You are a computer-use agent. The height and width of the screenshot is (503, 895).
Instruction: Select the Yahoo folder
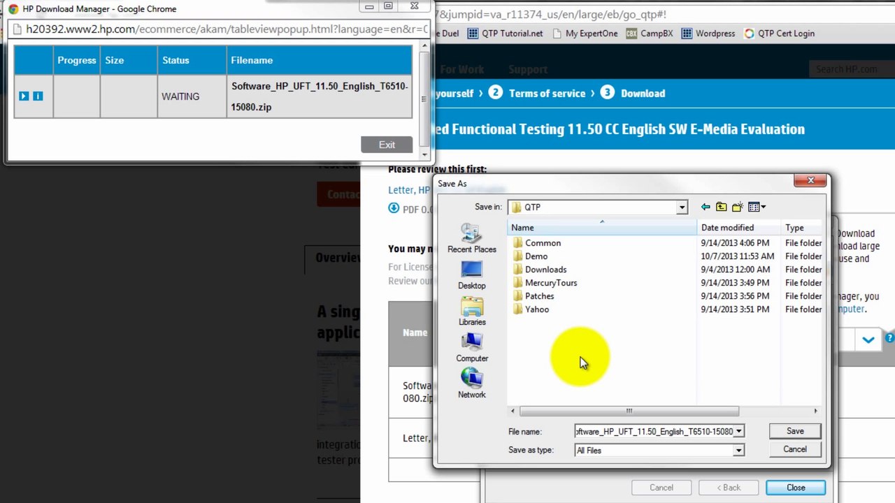pos(531,309)
